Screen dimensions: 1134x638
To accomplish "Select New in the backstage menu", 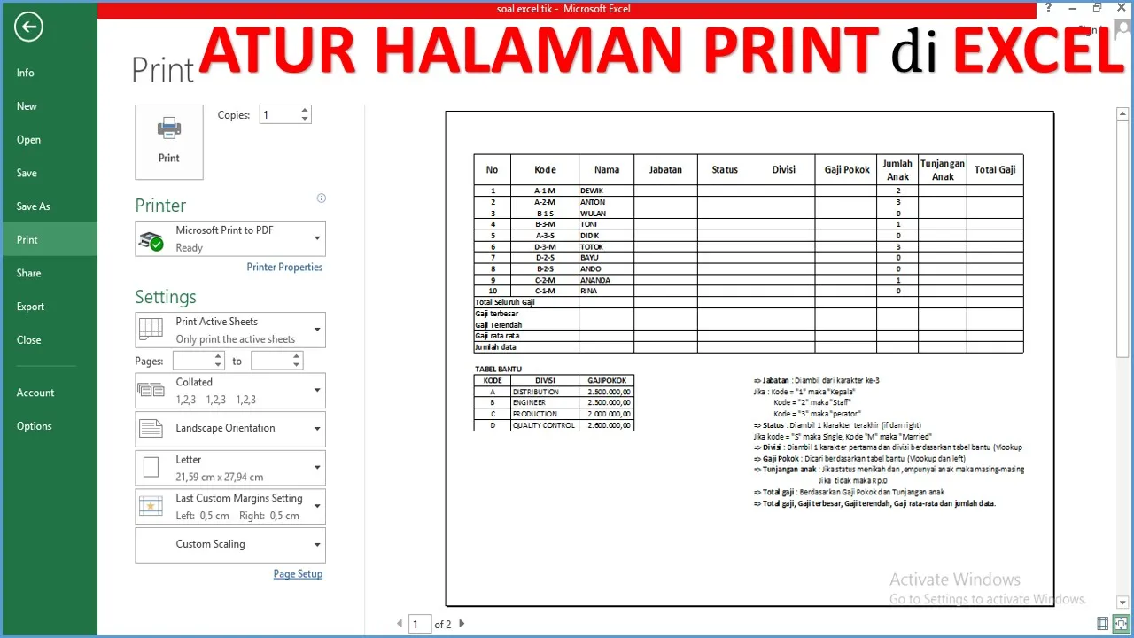I will pos(49,106).
